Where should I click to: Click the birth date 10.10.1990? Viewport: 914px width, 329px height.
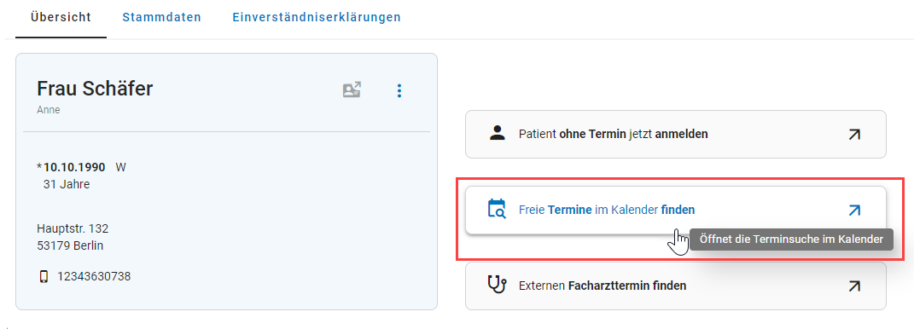click(x=74, y=168)
